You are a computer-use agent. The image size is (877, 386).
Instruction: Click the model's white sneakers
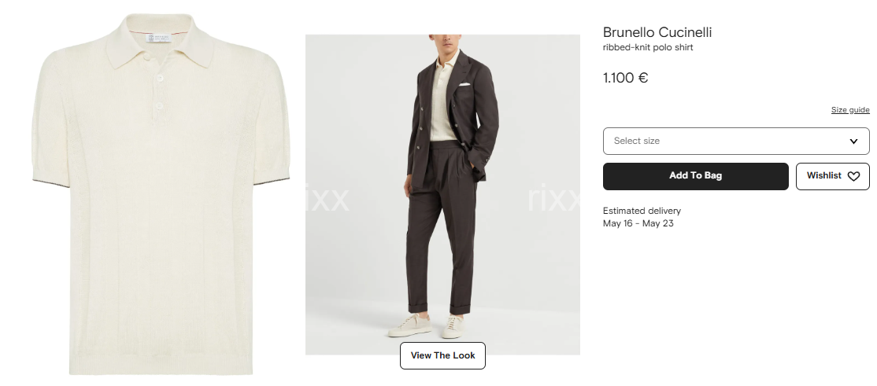click(x=428, y=325)
